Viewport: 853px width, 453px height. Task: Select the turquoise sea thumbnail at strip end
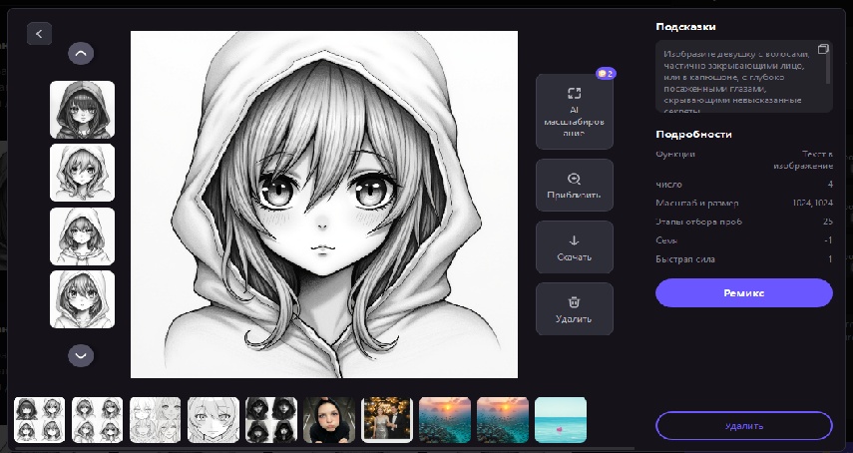[561, 420]
